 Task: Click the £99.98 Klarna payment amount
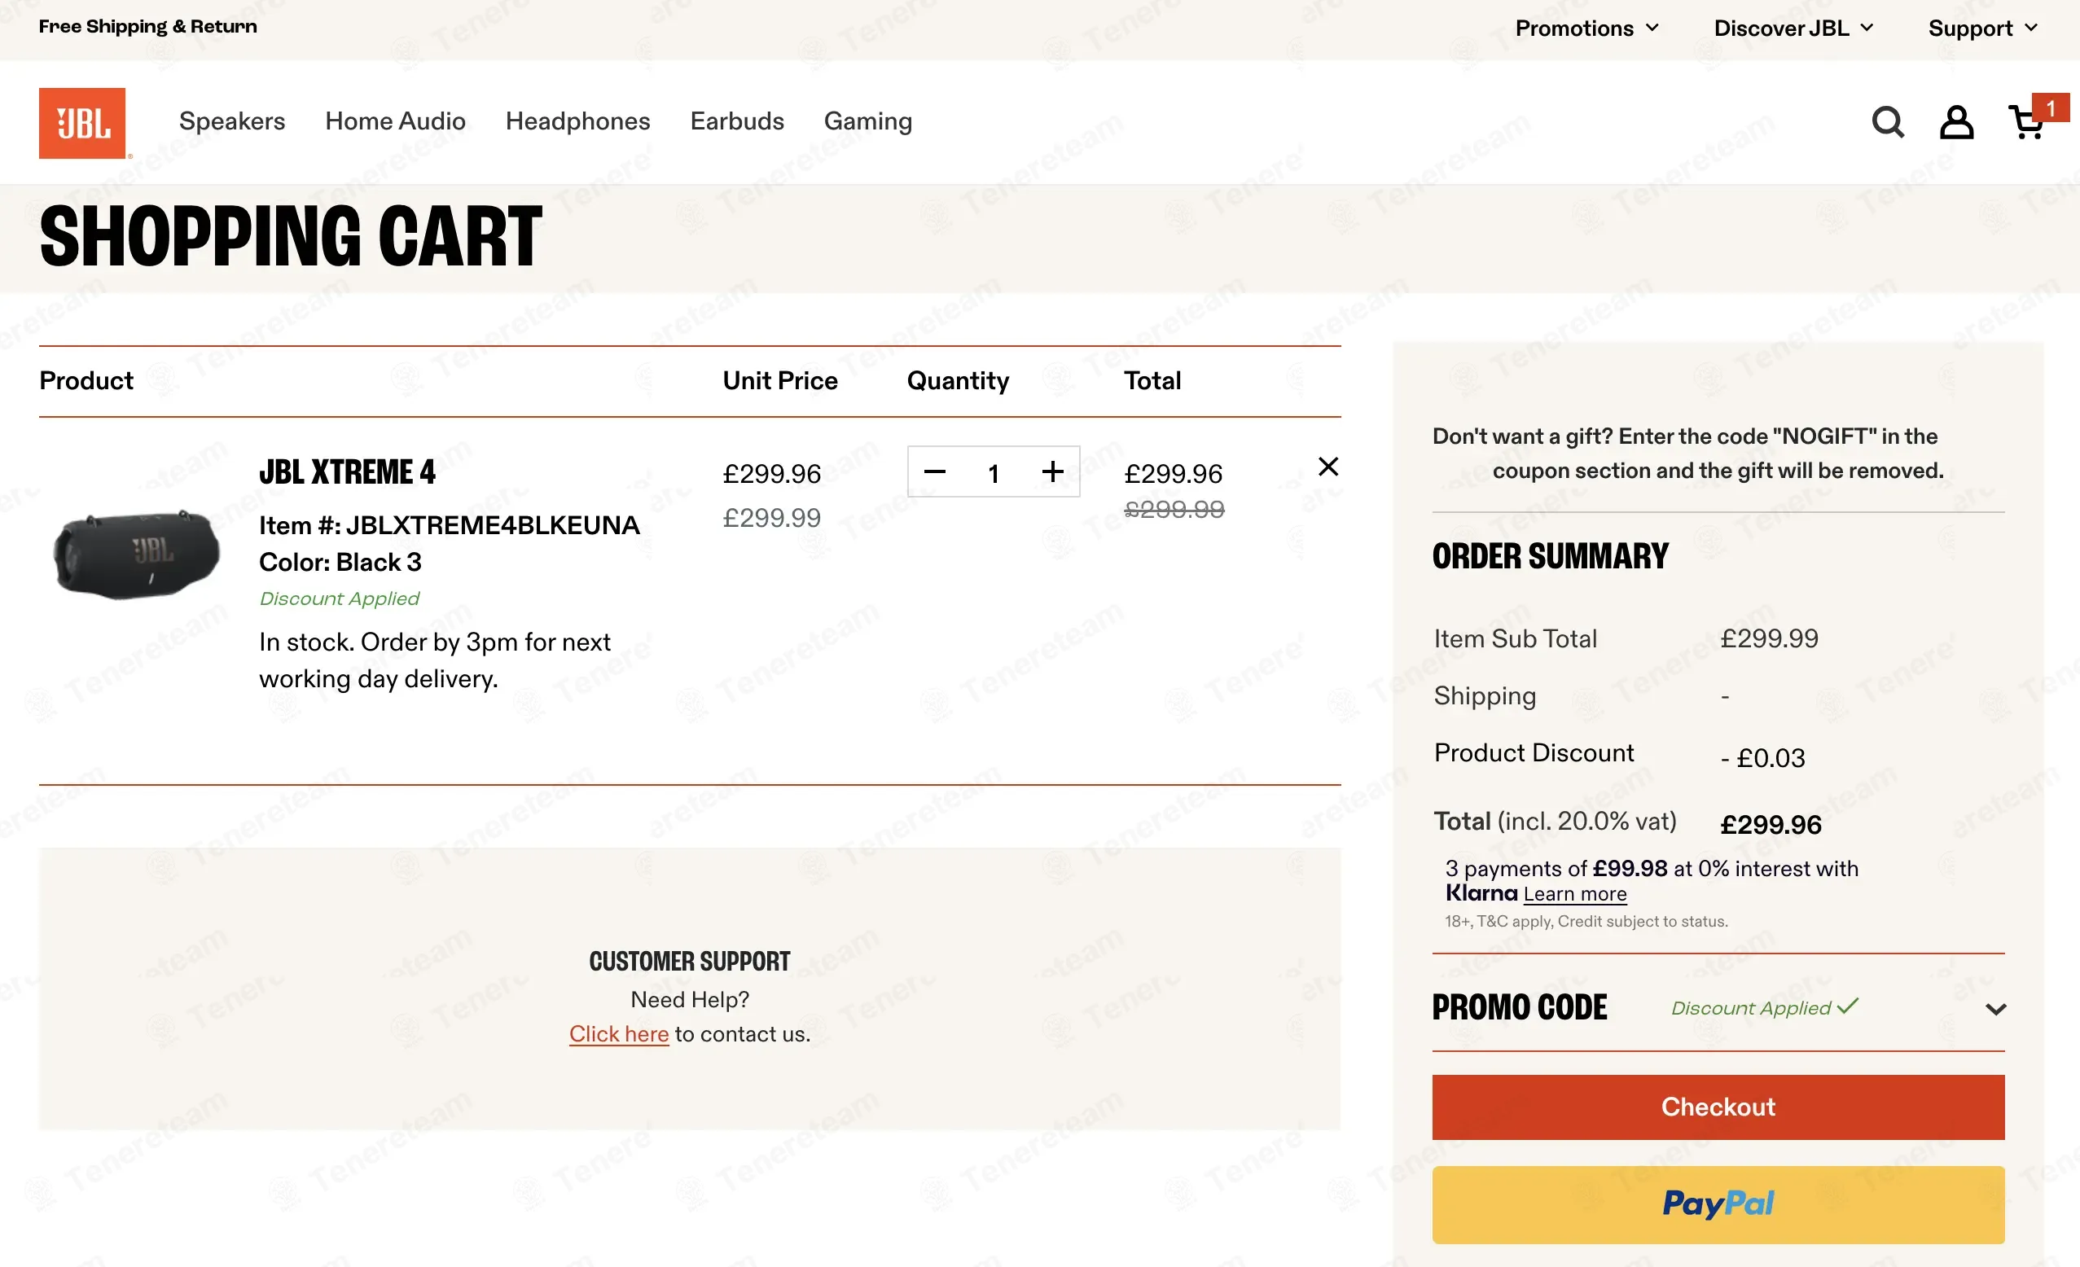[x=1630, y=869]
